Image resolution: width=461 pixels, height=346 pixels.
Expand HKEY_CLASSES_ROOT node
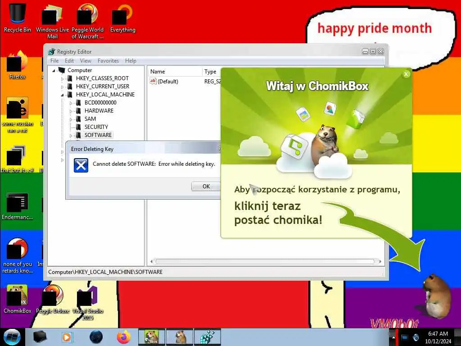click(x=62, y=79)
